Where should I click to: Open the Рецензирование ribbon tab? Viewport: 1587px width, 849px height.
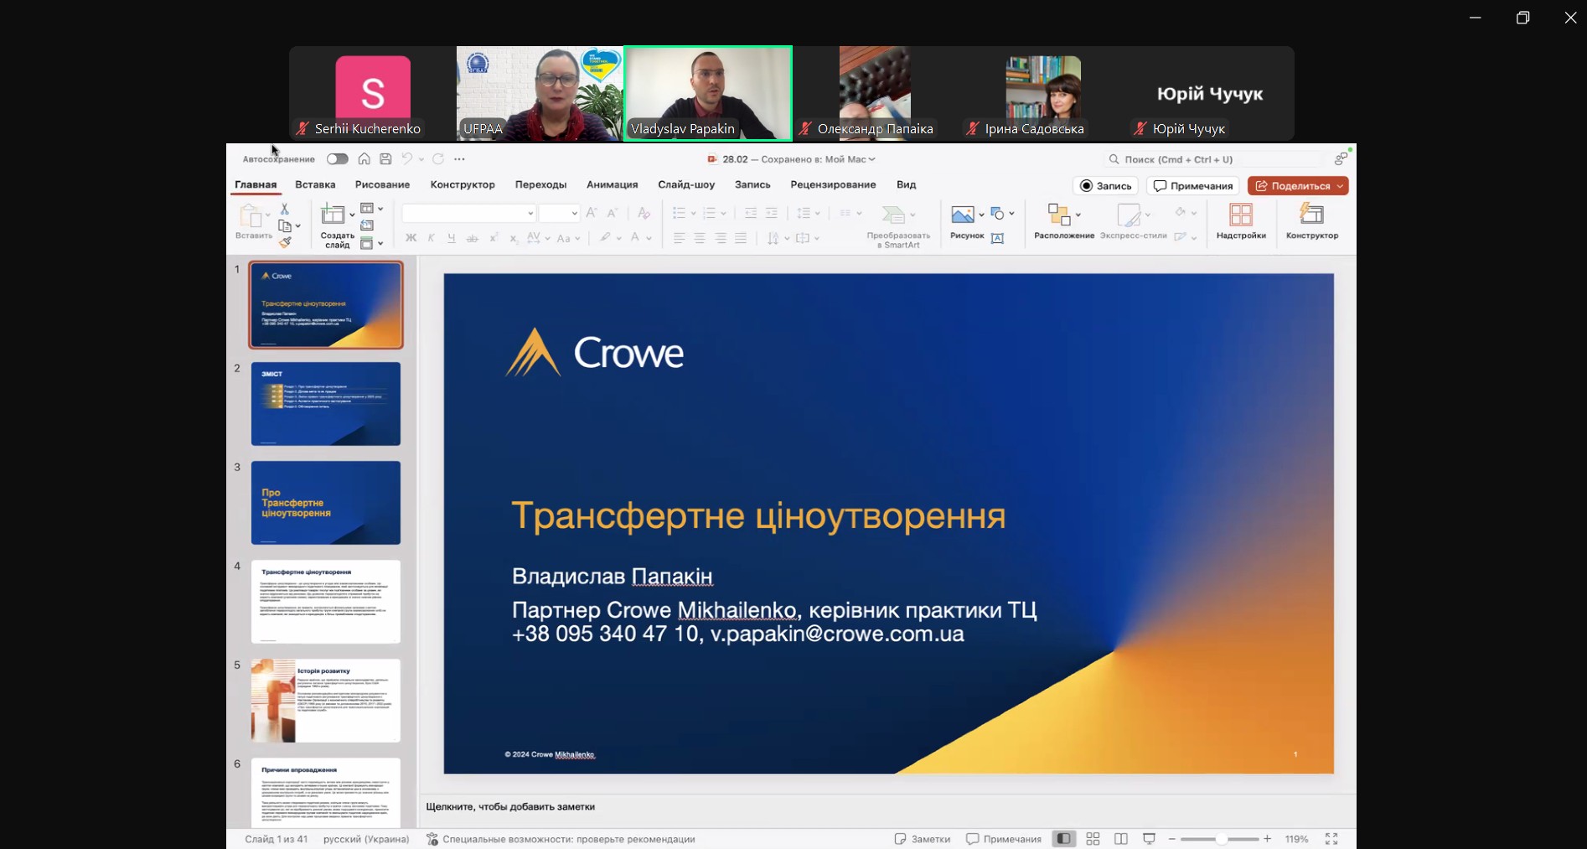(833, 184)
